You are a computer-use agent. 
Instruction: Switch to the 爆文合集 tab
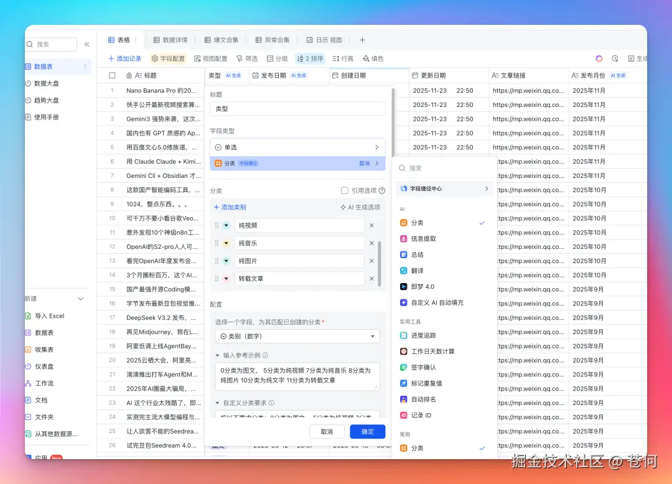221,39
